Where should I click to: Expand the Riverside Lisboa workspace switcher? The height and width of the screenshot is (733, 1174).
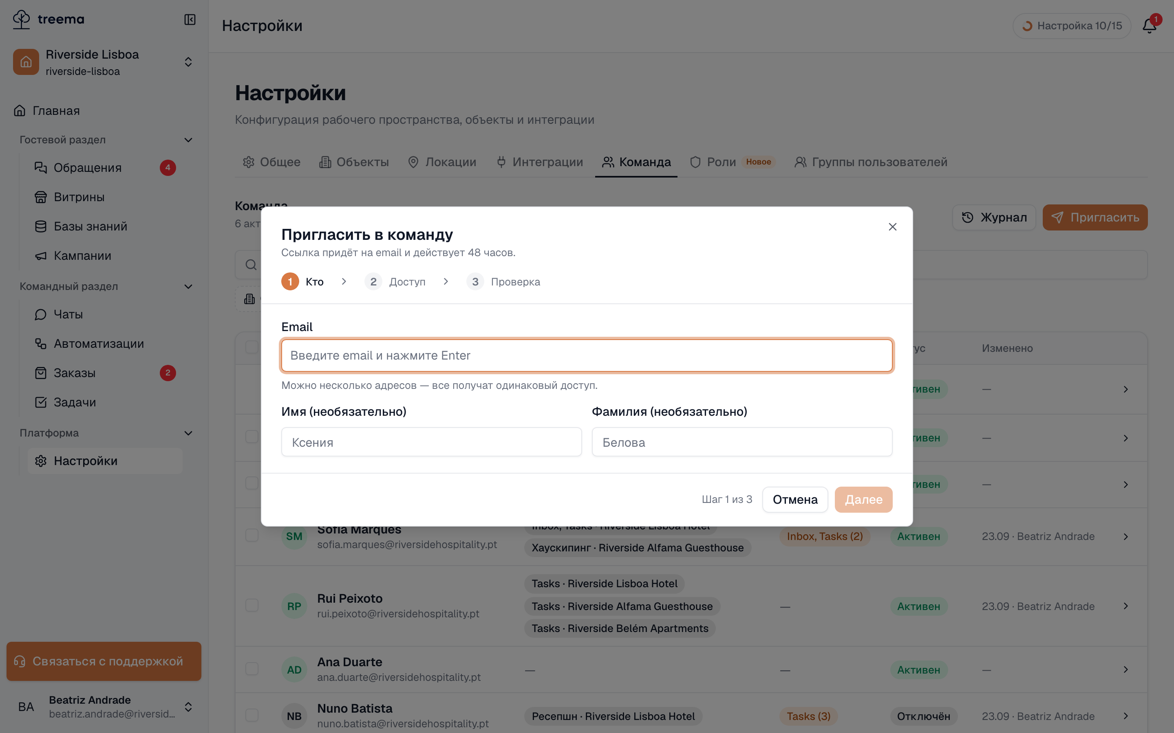[x=188, y=62]
